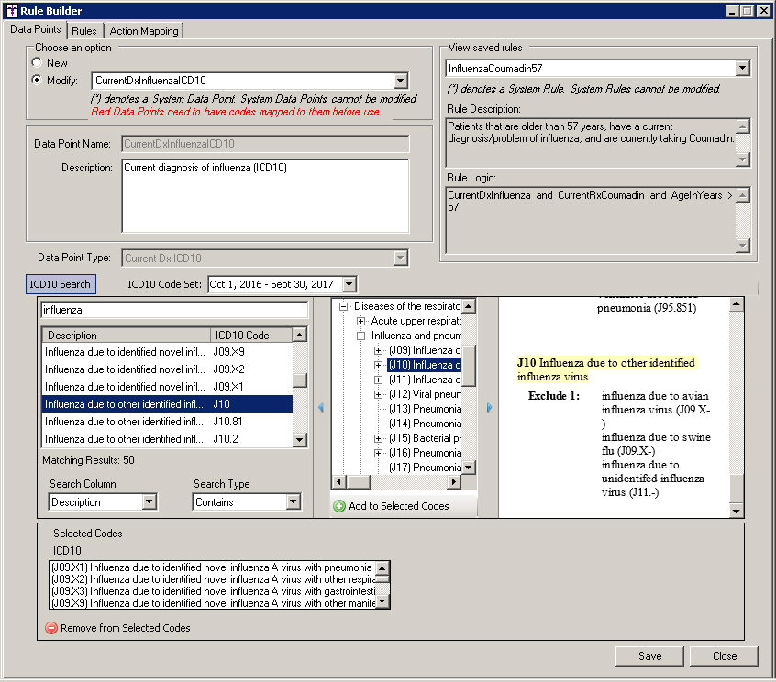This screenshot has width=776, height=682.
Task: Click the green Add to Selected Codes icon
Action: (339, 506)
